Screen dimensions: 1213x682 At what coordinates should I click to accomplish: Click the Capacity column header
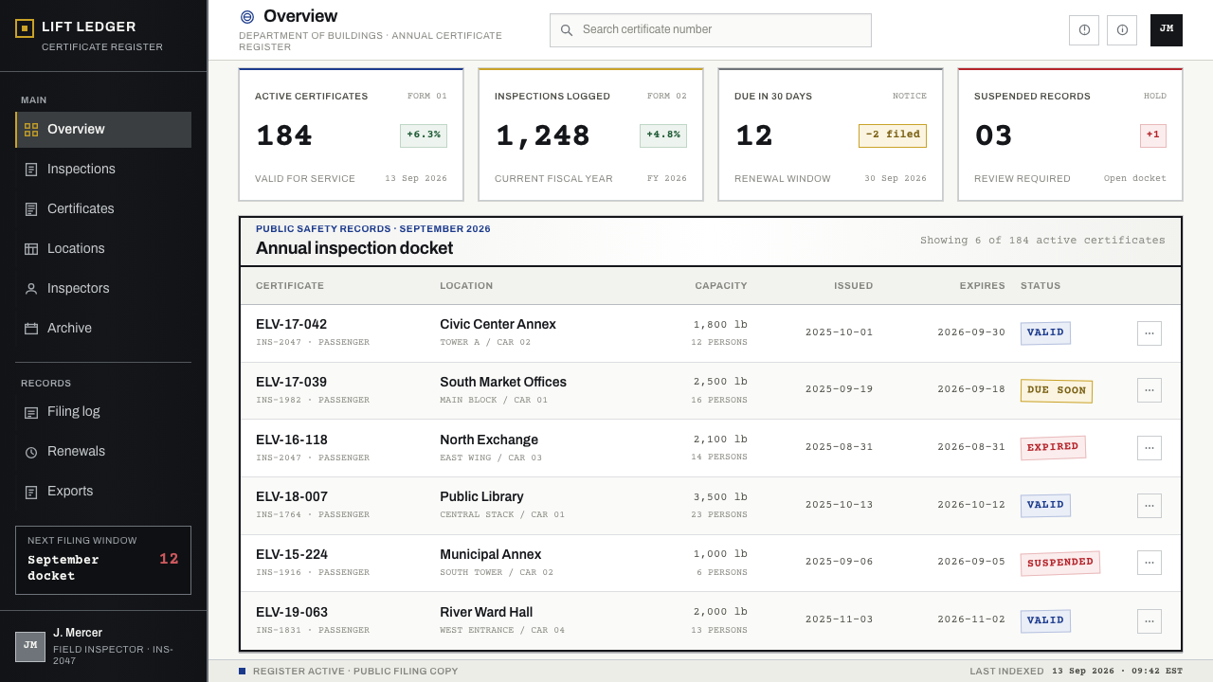(x=721, y=286)
